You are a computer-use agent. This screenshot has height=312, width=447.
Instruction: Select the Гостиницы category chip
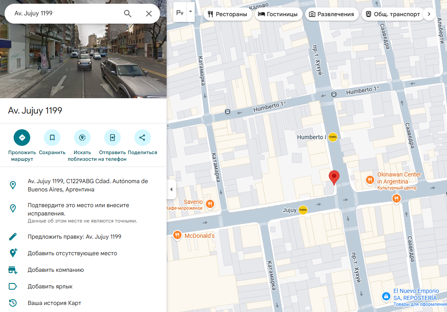[x=277, y=14]
